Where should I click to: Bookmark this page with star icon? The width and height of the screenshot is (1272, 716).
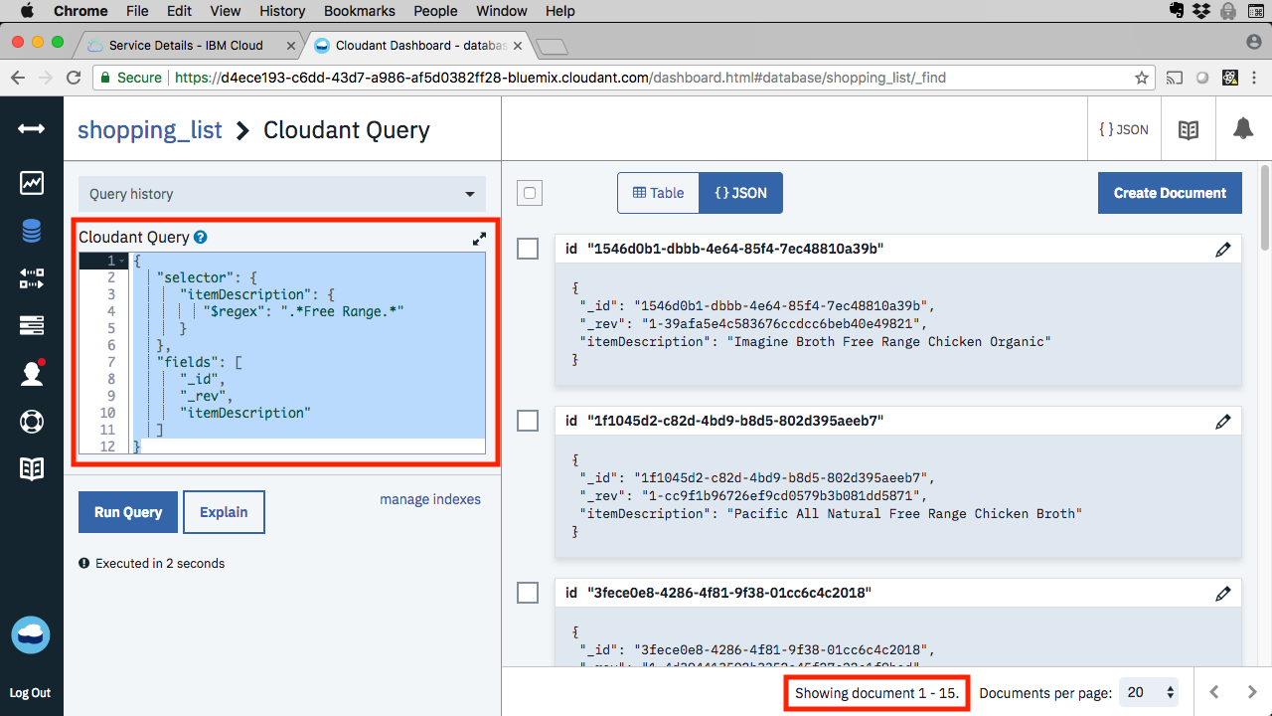point(1142,78)
